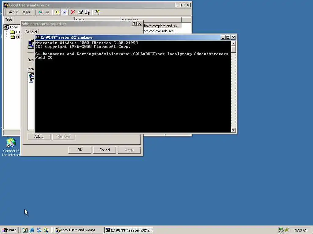Switch to the cmd.exe taskbar button
Image resolution: width=313 pixels, height=234 pixels.
(129, 230)
